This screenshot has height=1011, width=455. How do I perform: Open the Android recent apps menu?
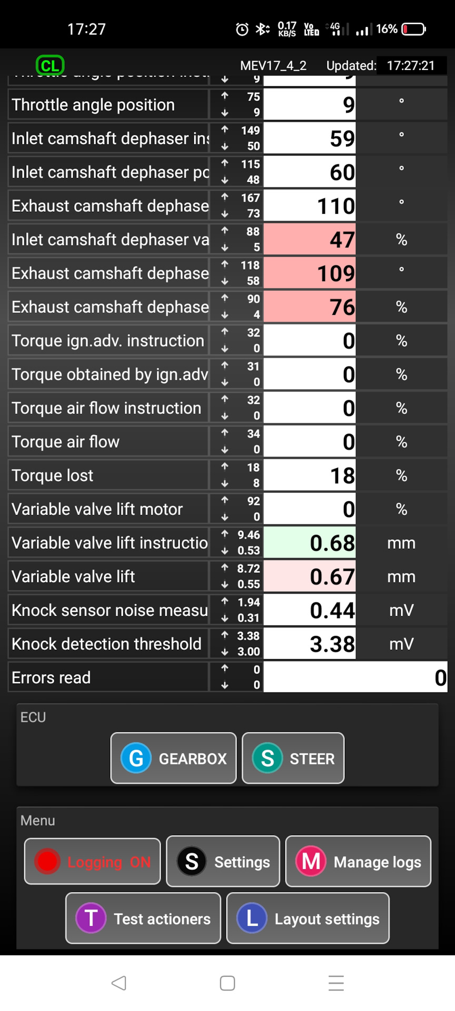tap(336, 983)
